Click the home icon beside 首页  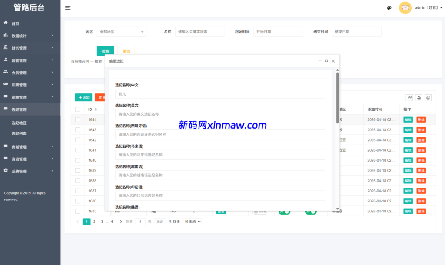point(5,23)
